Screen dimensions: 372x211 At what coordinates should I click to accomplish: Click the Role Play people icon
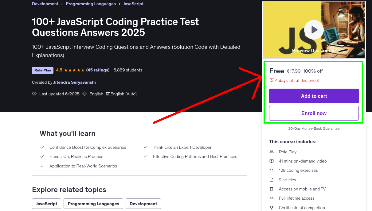pyautogui.click(x=272, y=152)
